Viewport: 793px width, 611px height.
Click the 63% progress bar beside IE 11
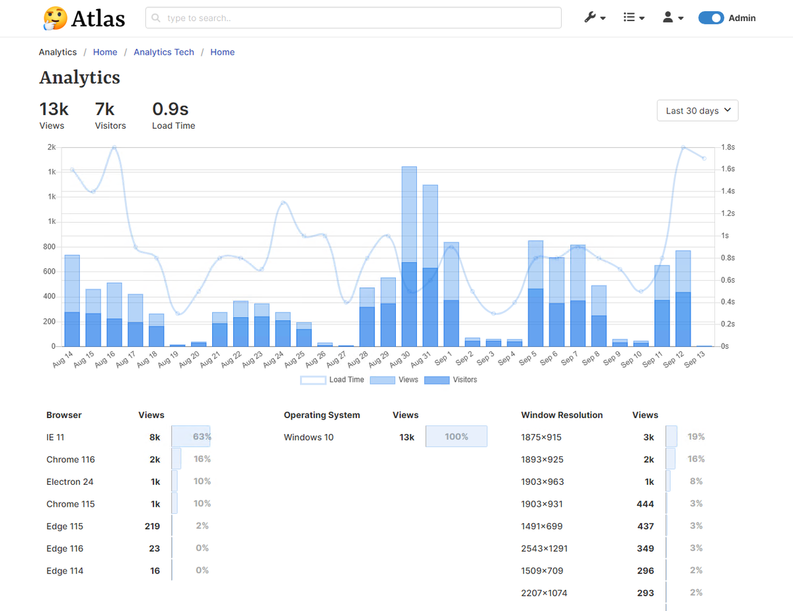click(190, 437)
